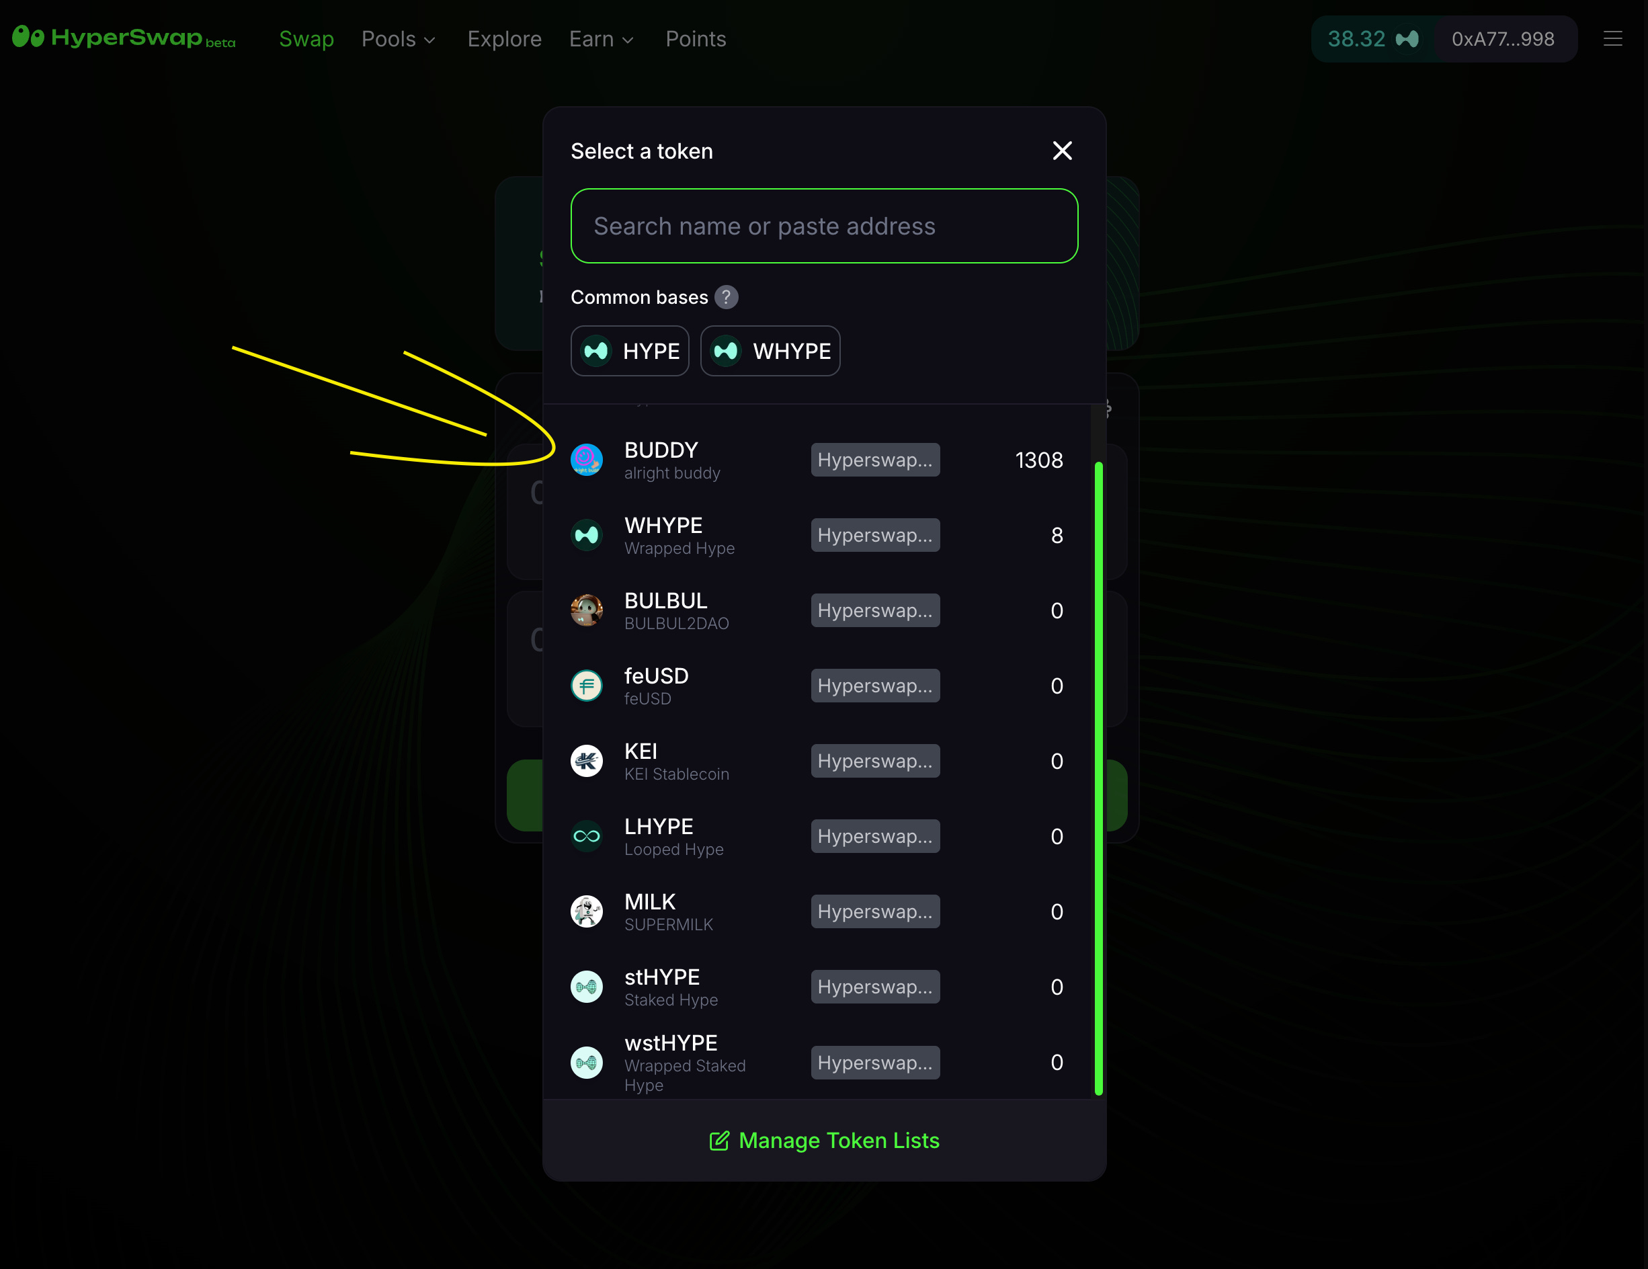Click BUDDY balance 1308

(1039, 460)
